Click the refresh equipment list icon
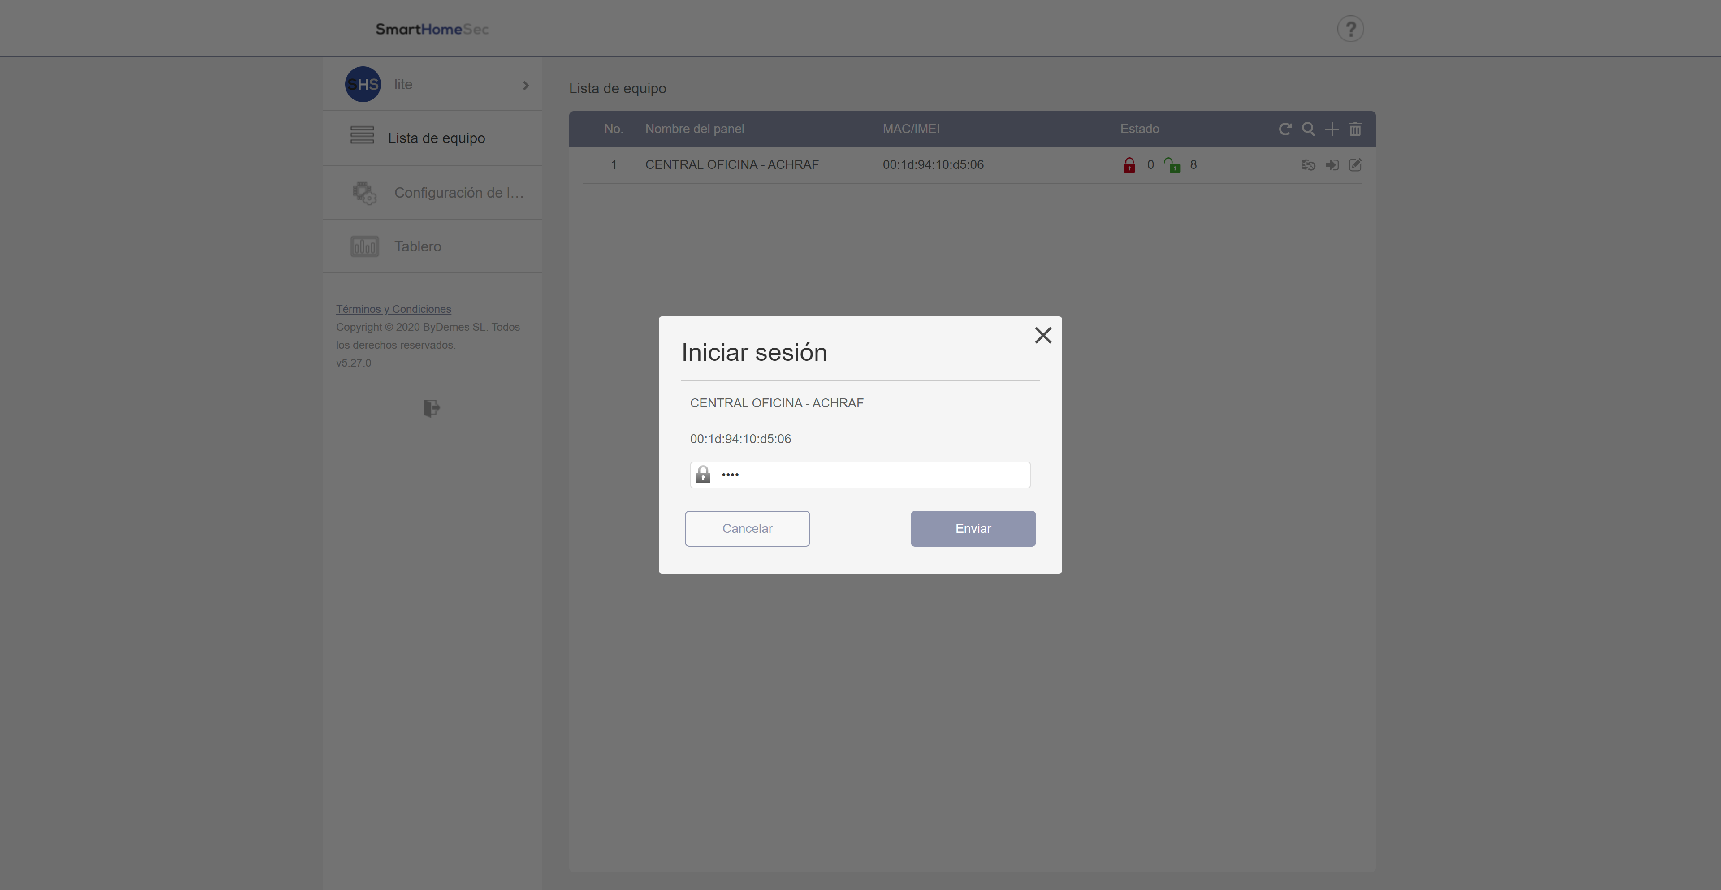The image size is (1721, 890). tap(1285, 129)
